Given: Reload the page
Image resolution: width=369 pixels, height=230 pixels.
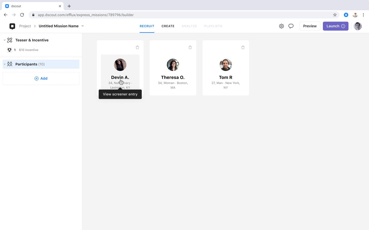Looking at the screenshot, I should (22, 15).
